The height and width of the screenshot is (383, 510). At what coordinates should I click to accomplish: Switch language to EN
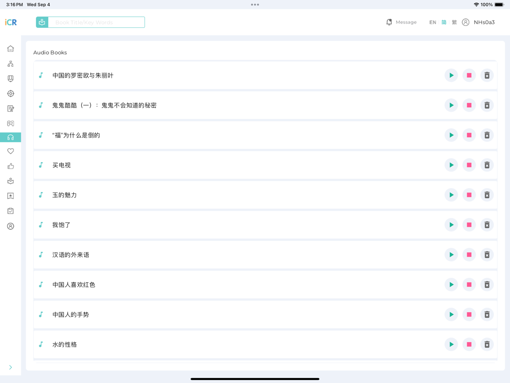432,22
